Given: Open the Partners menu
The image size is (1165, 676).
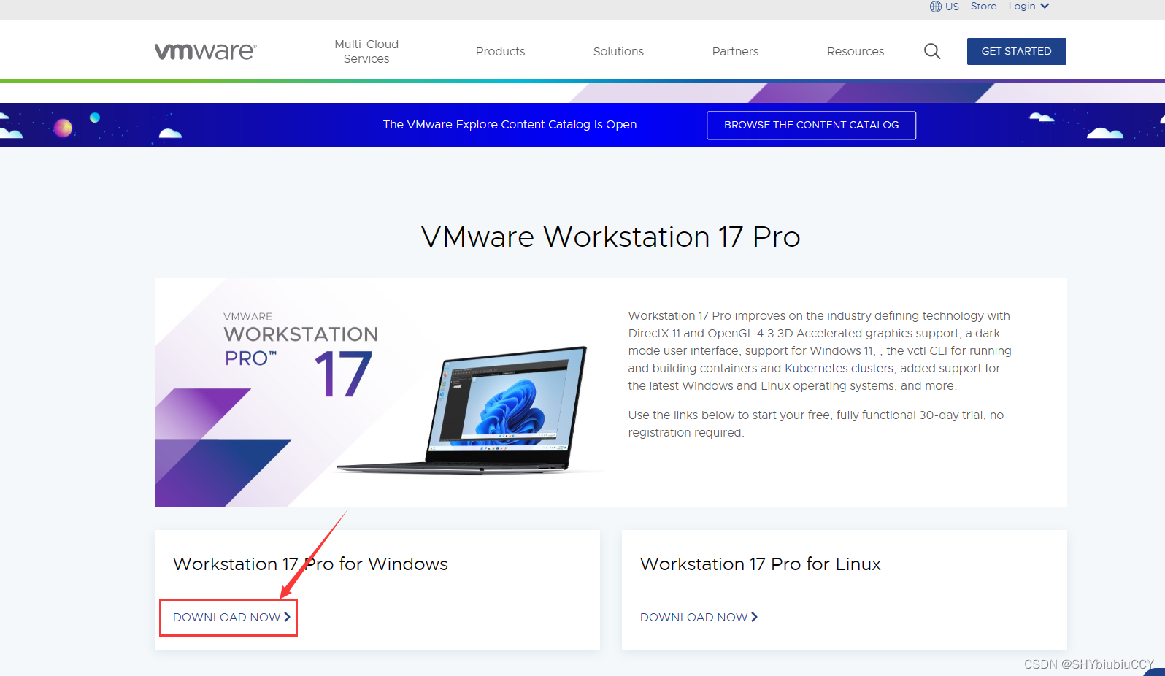Looking at the screenshot, I should pyautogui.click(x=735, y=51).
